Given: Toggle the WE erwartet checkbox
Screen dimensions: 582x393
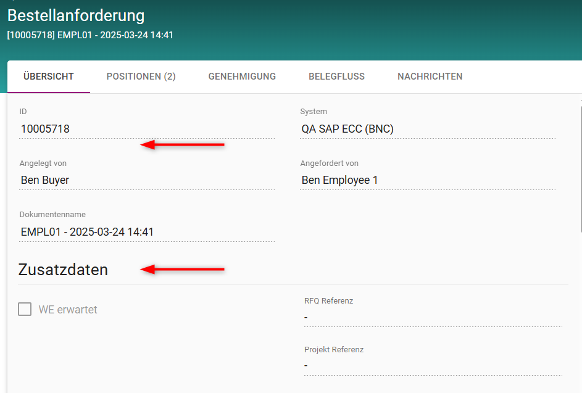Looking at the screenshot, I should point(25,309).
